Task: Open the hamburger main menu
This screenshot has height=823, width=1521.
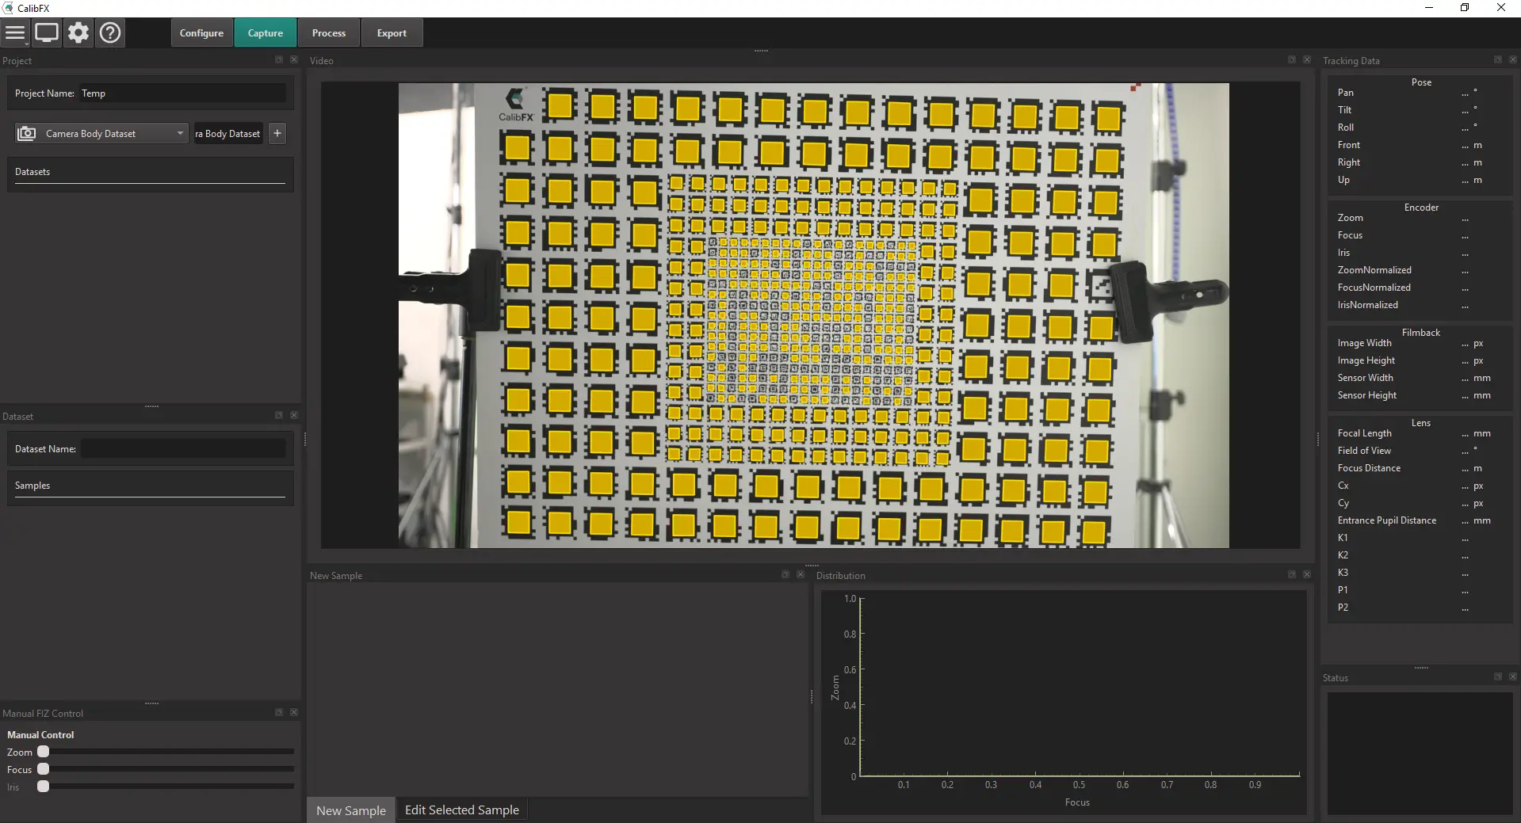Action: point(15,33)
